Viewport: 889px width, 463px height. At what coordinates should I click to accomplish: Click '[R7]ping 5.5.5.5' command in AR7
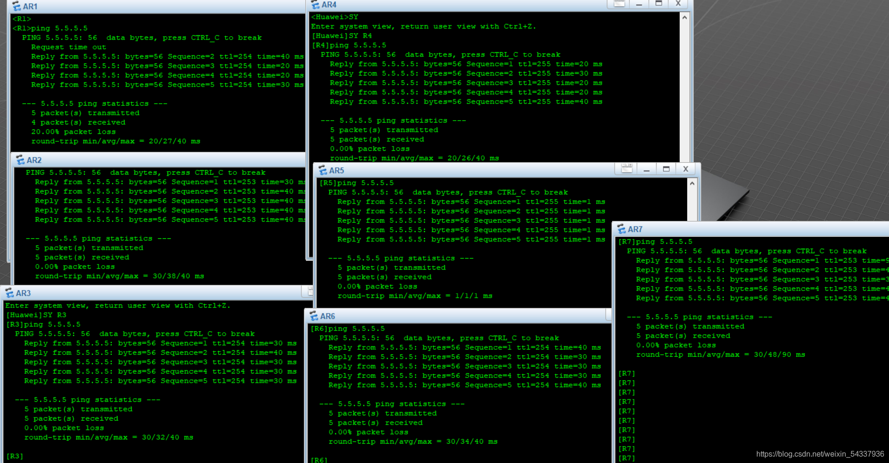655,242
